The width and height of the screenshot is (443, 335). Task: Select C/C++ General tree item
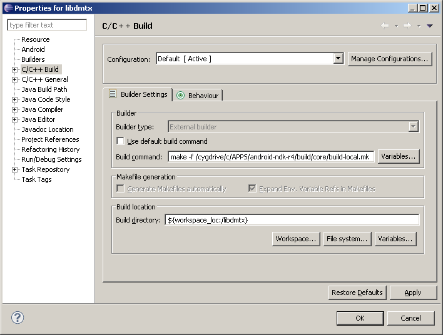(x=44, y=79)
